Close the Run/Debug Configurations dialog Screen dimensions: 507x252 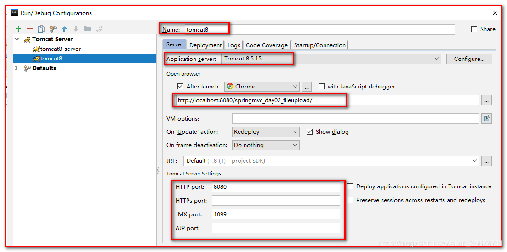click(495, 13)
